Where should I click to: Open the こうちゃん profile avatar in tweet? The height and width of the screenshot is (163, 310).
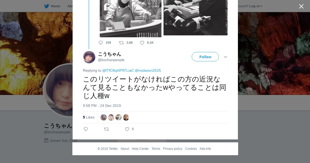click(x=89, y=57)
